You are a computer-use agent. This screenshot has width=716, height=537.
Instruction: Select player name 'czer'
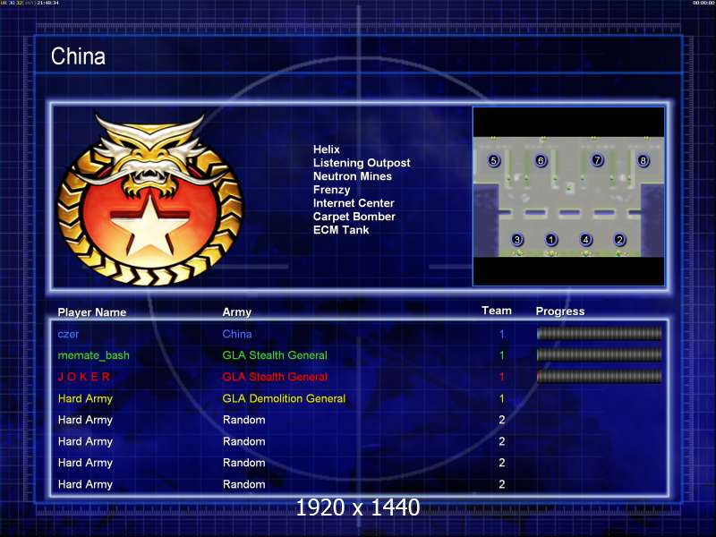click(x=68, y=334)
